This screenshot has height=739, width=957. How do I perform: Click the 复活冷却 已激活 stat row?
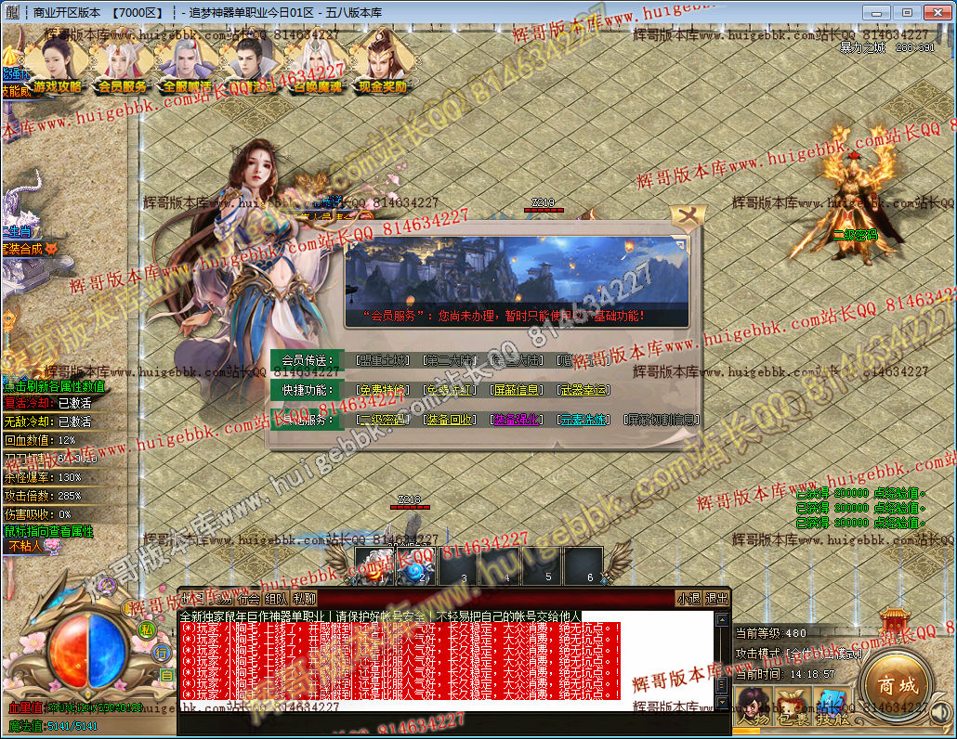click(47, 404)
